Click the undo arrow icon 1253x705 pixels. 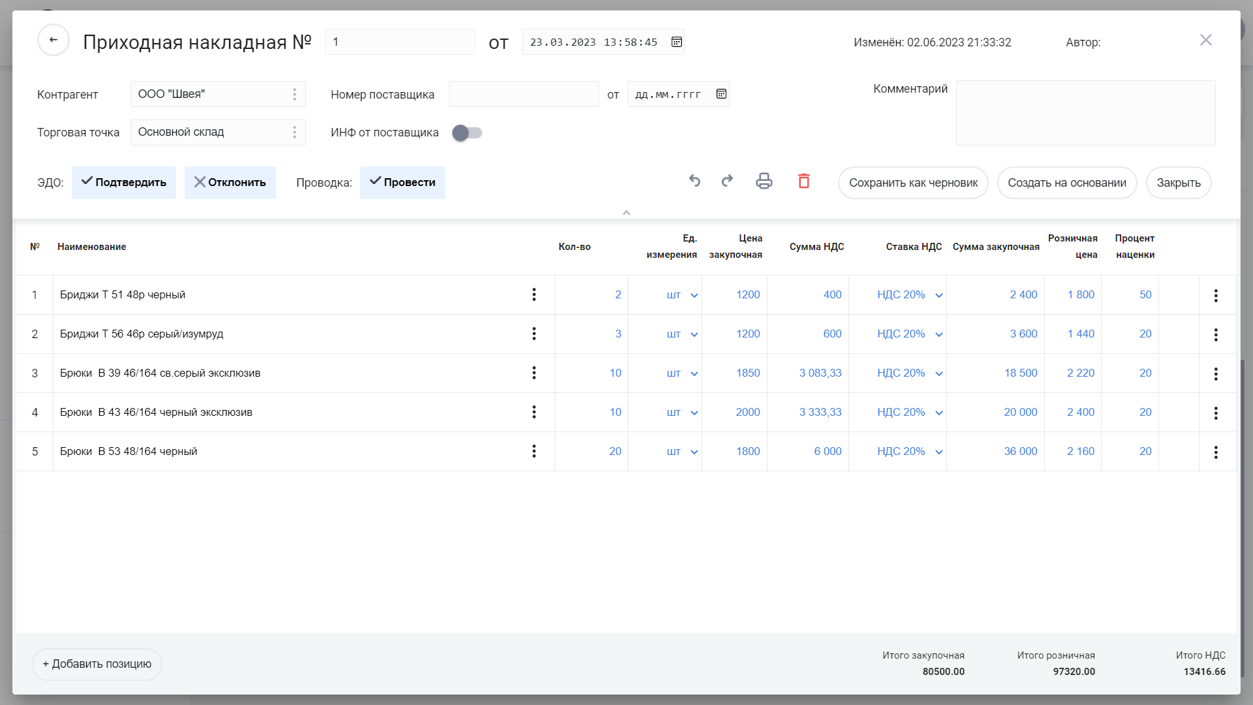pyautogui.click(x=694, y=181)
